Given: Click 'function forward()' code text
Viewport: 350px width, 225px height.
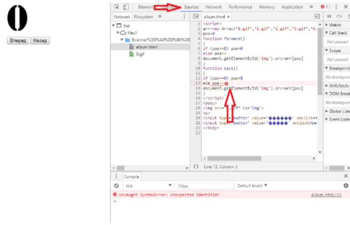Looking at the screenshot, I should coord(224,39).
